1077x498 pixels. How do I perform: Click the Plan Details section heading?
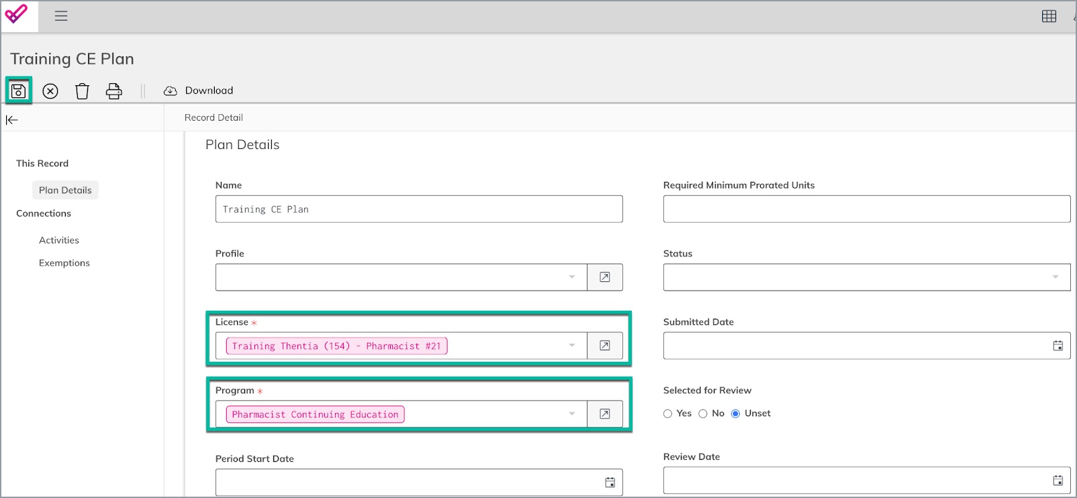[x=242, y=145]
